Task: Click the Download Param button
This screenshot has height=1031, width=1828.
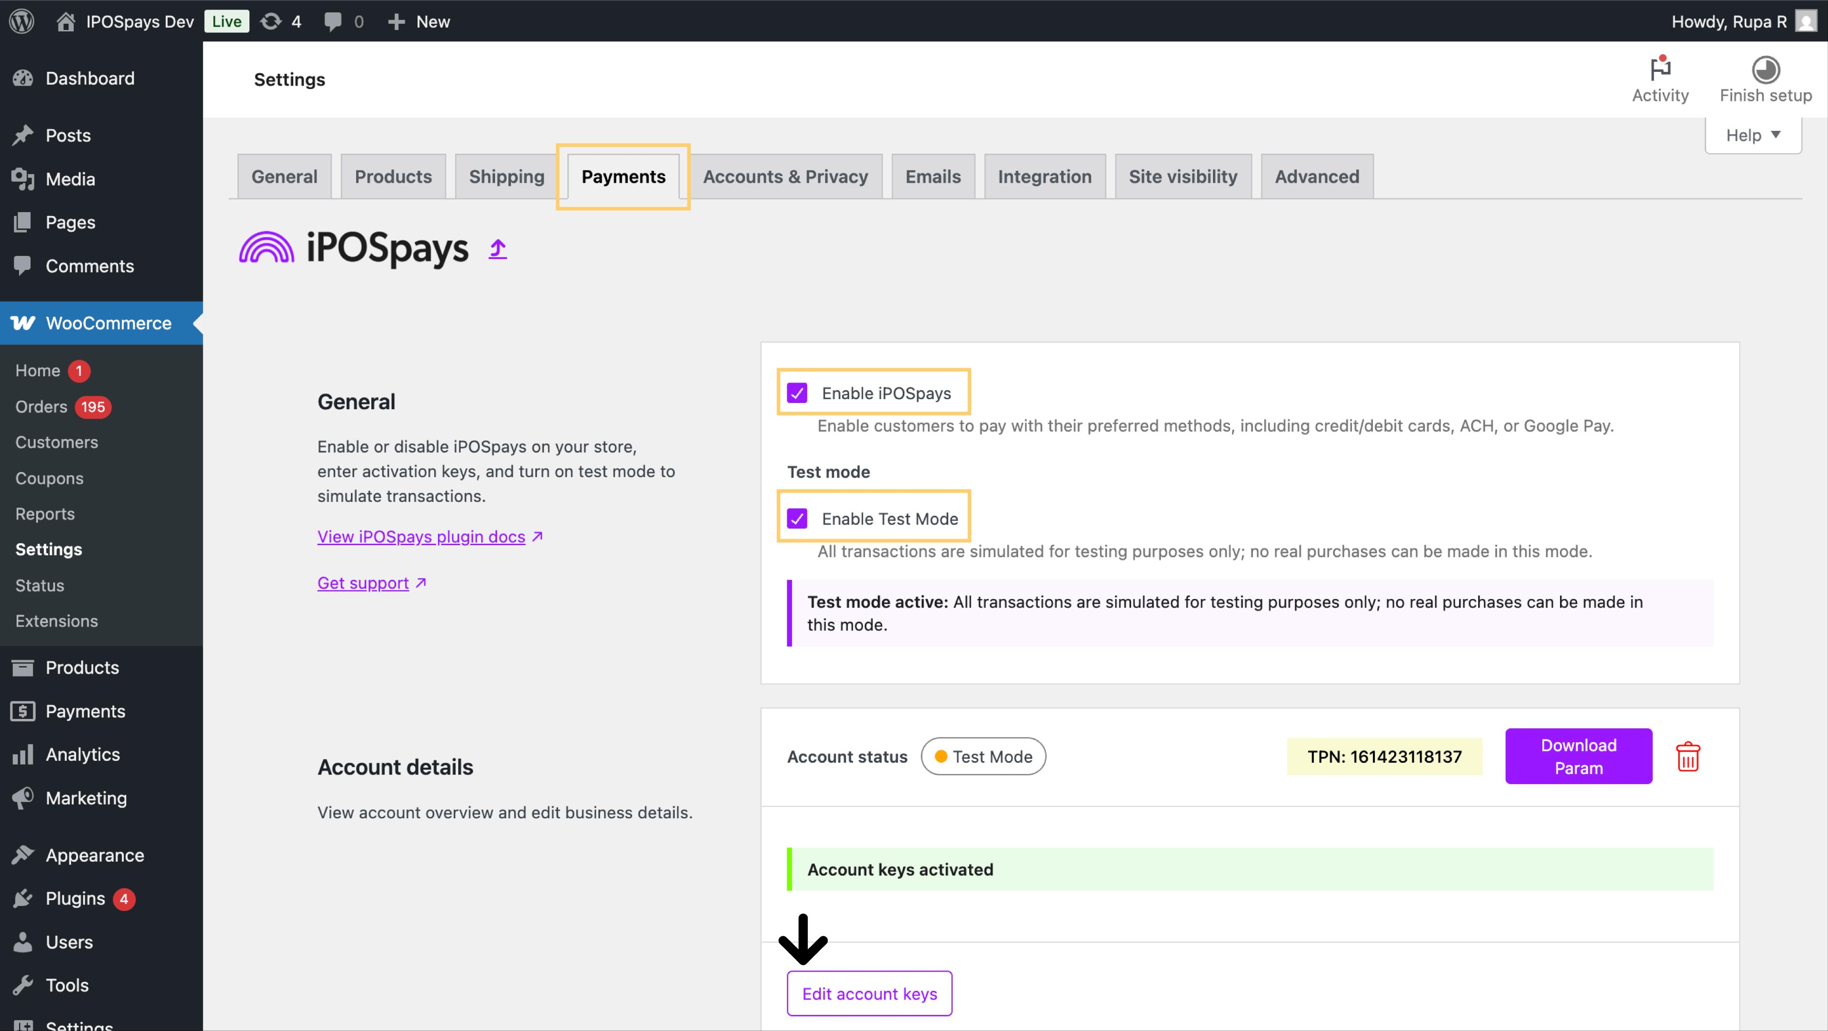Action: pos(1578,756)
